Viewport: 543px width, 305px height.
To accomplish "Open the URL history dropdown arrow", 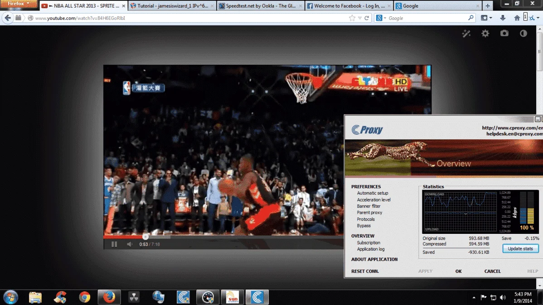I will click(360, 18).
